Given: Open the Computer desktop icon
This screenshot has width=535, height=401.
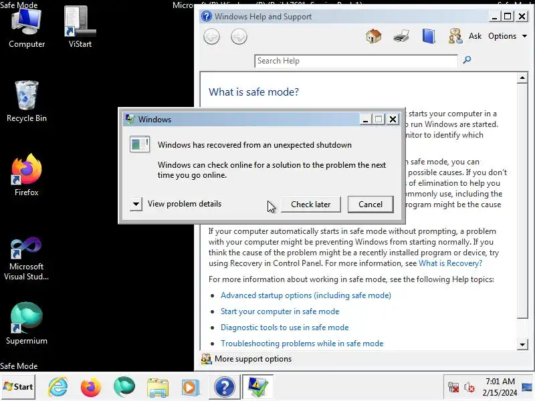Looking at the screenshot, I should (x=27, y=29).
